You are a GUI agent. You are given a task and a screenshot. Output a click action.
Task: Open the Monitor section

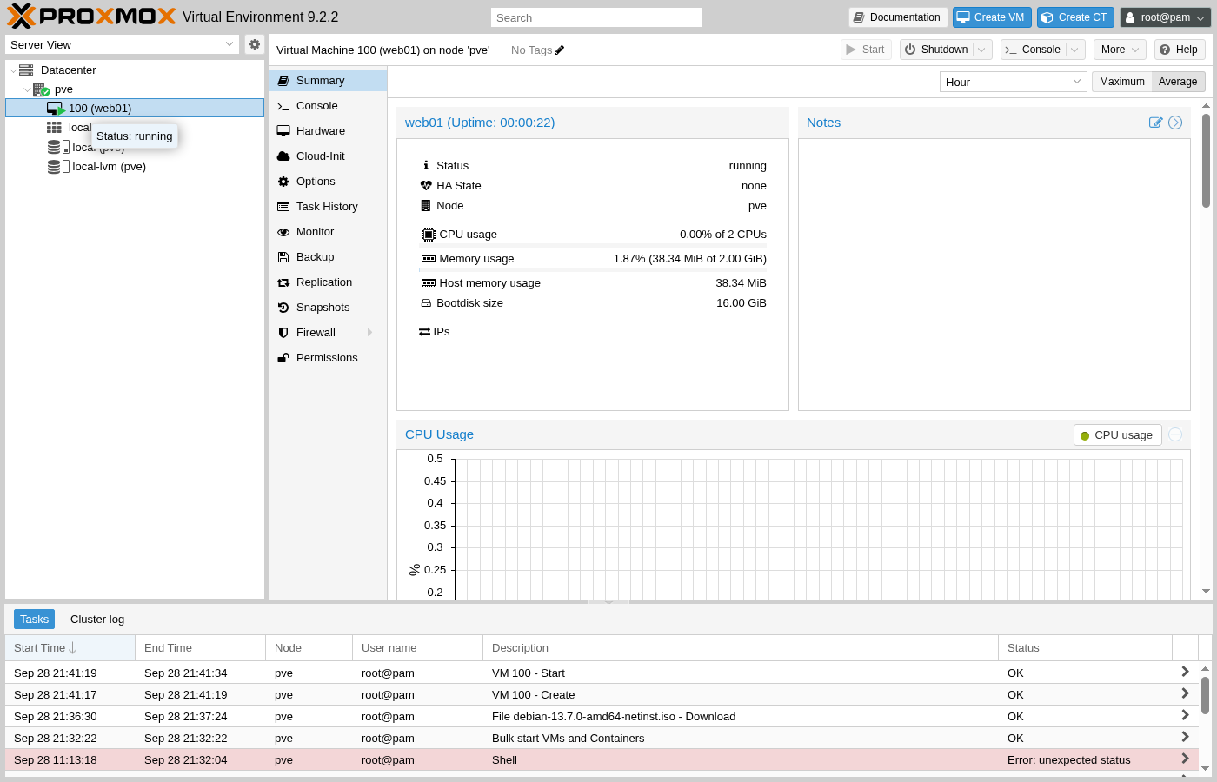coord(329,231)
